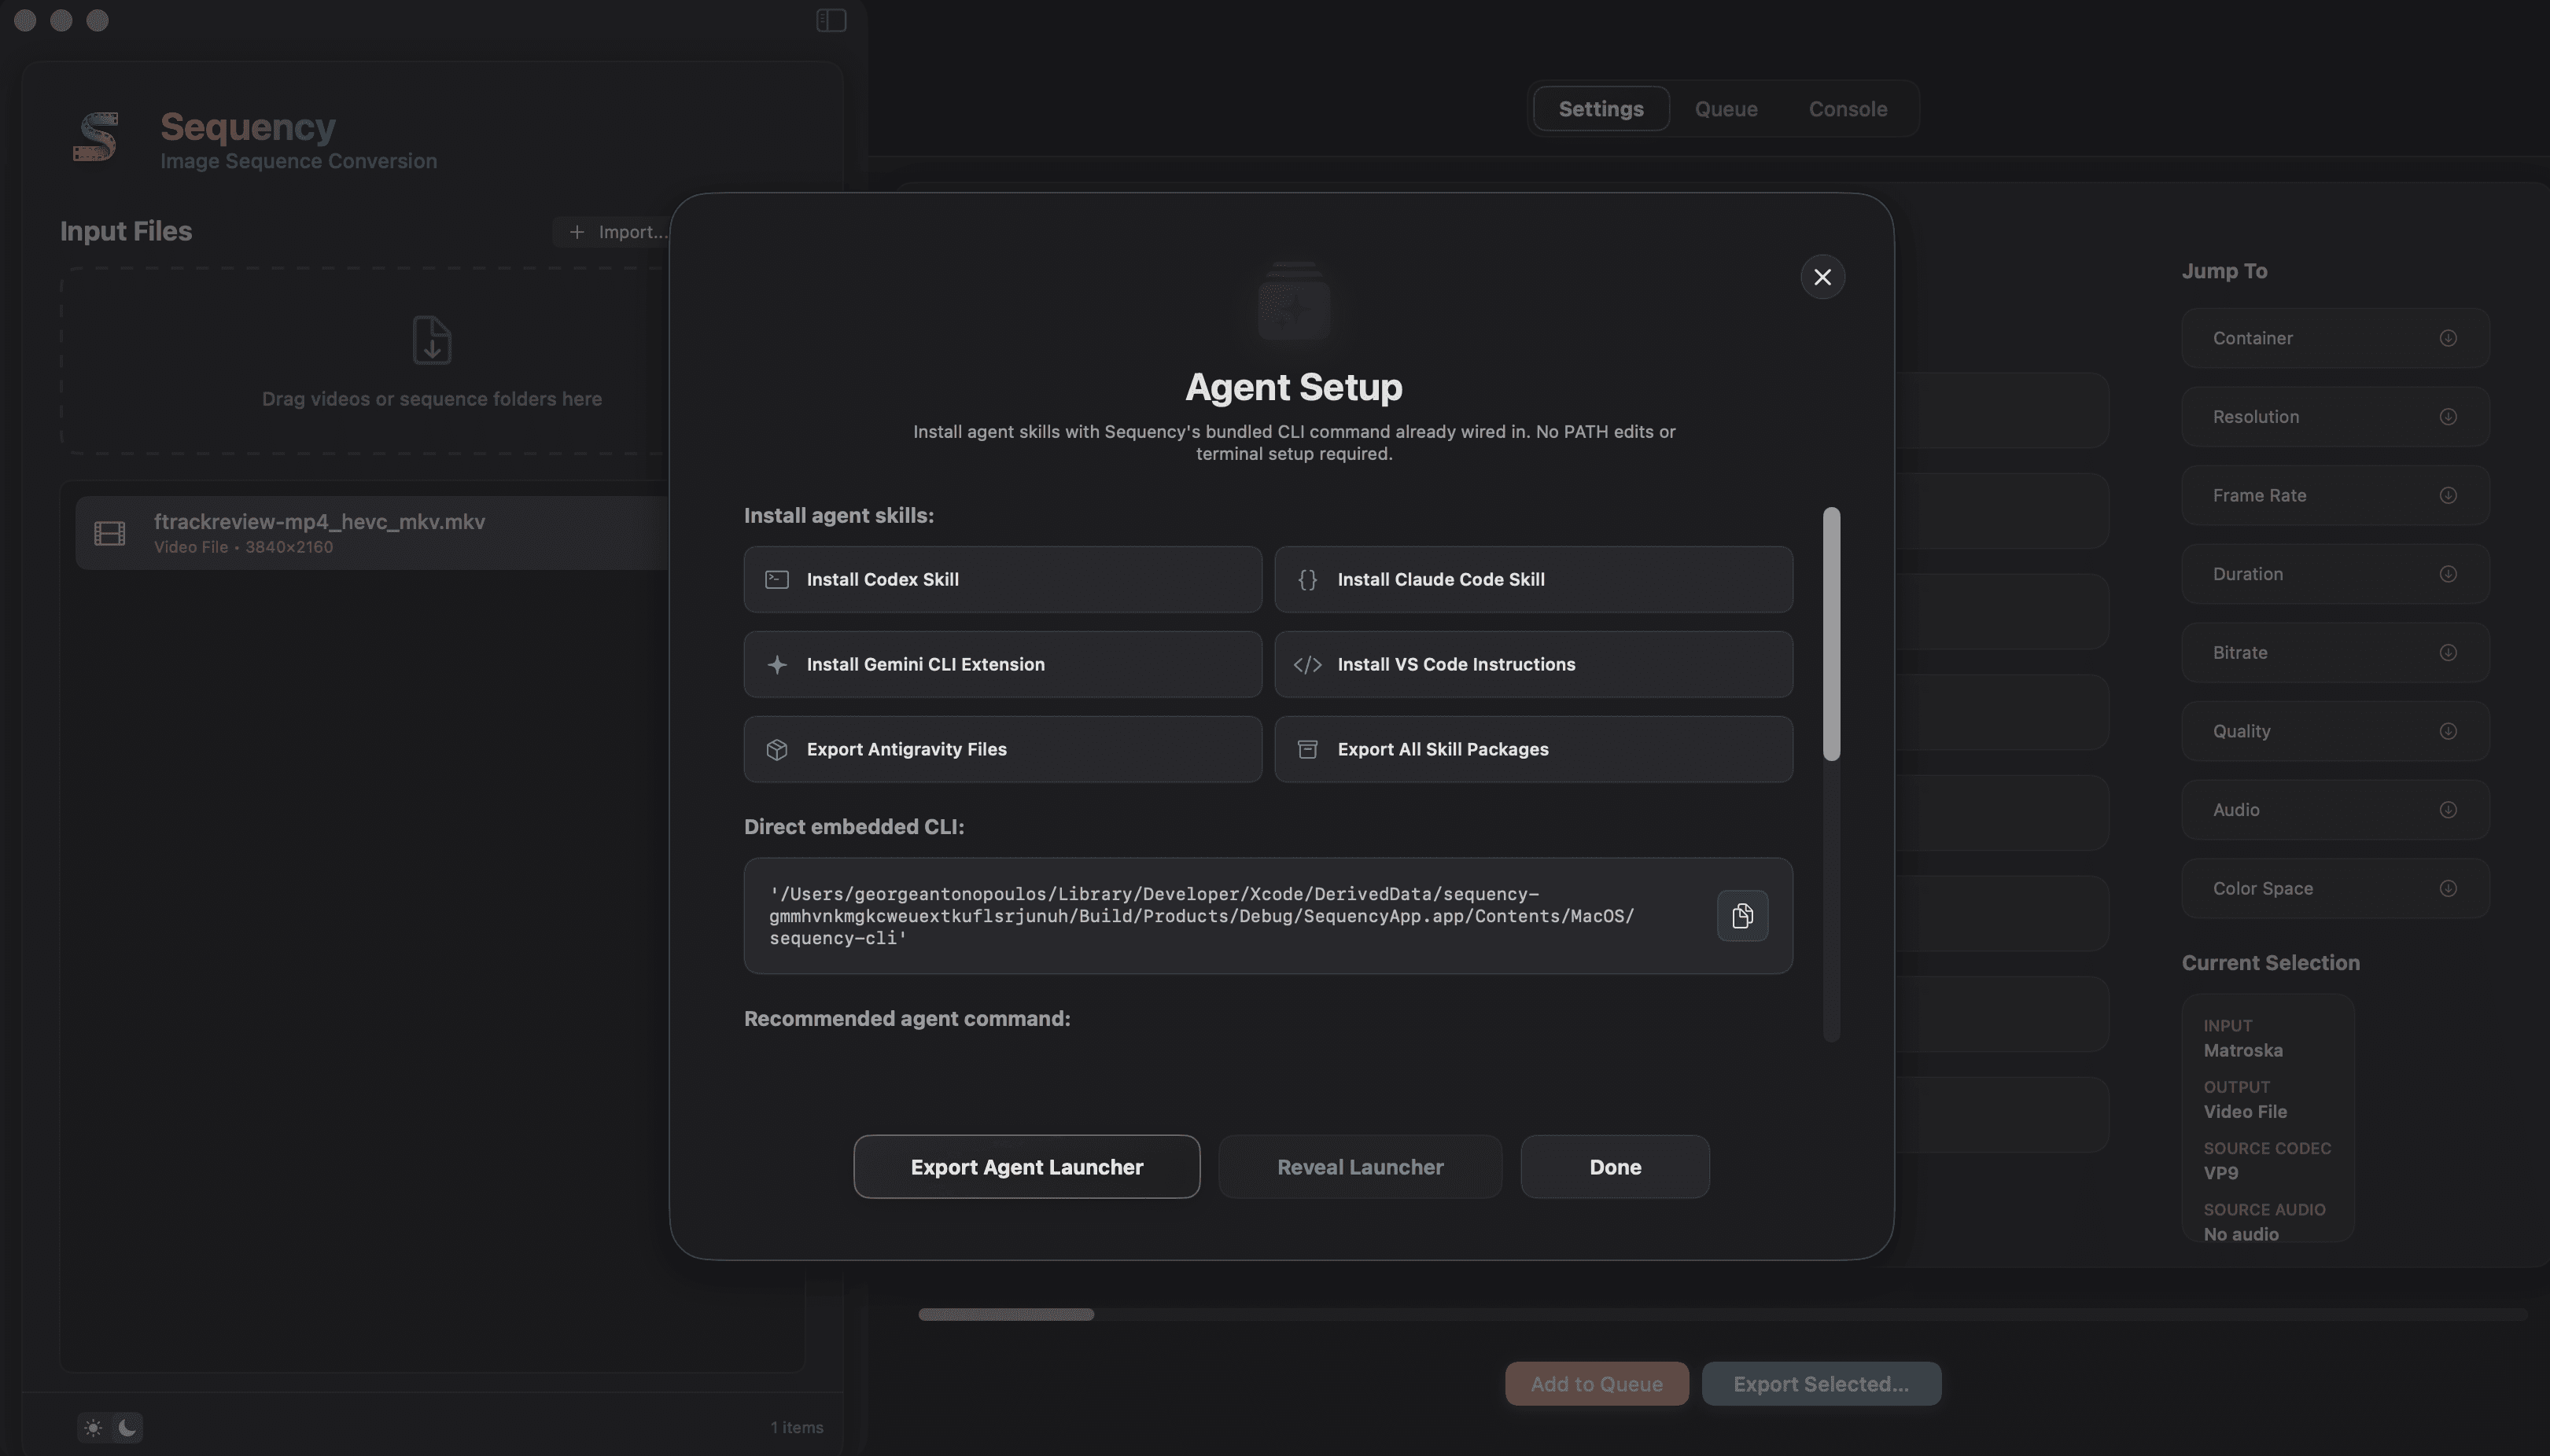Jump to the Frame Rate section

[x=2335, y=495]
